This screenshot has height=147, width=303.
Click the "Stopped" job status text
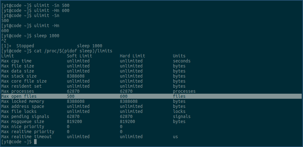coord(25,46)
